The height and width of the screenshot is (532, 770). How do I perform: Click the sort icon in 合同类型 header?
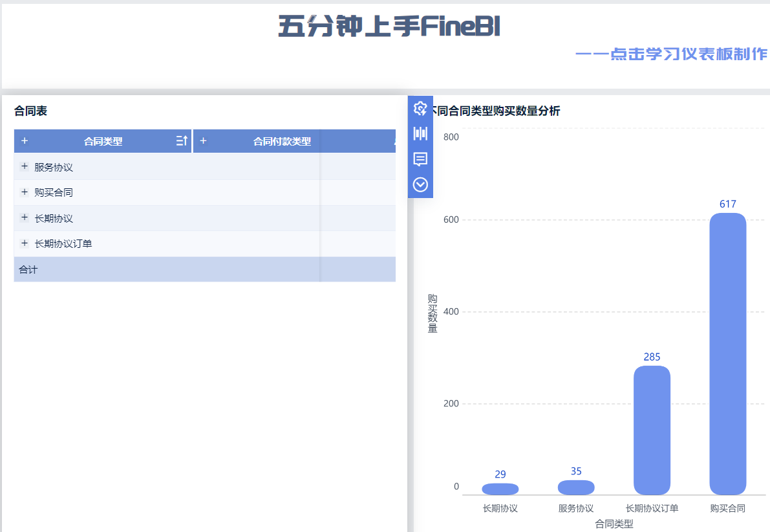[x=182, y=141]
